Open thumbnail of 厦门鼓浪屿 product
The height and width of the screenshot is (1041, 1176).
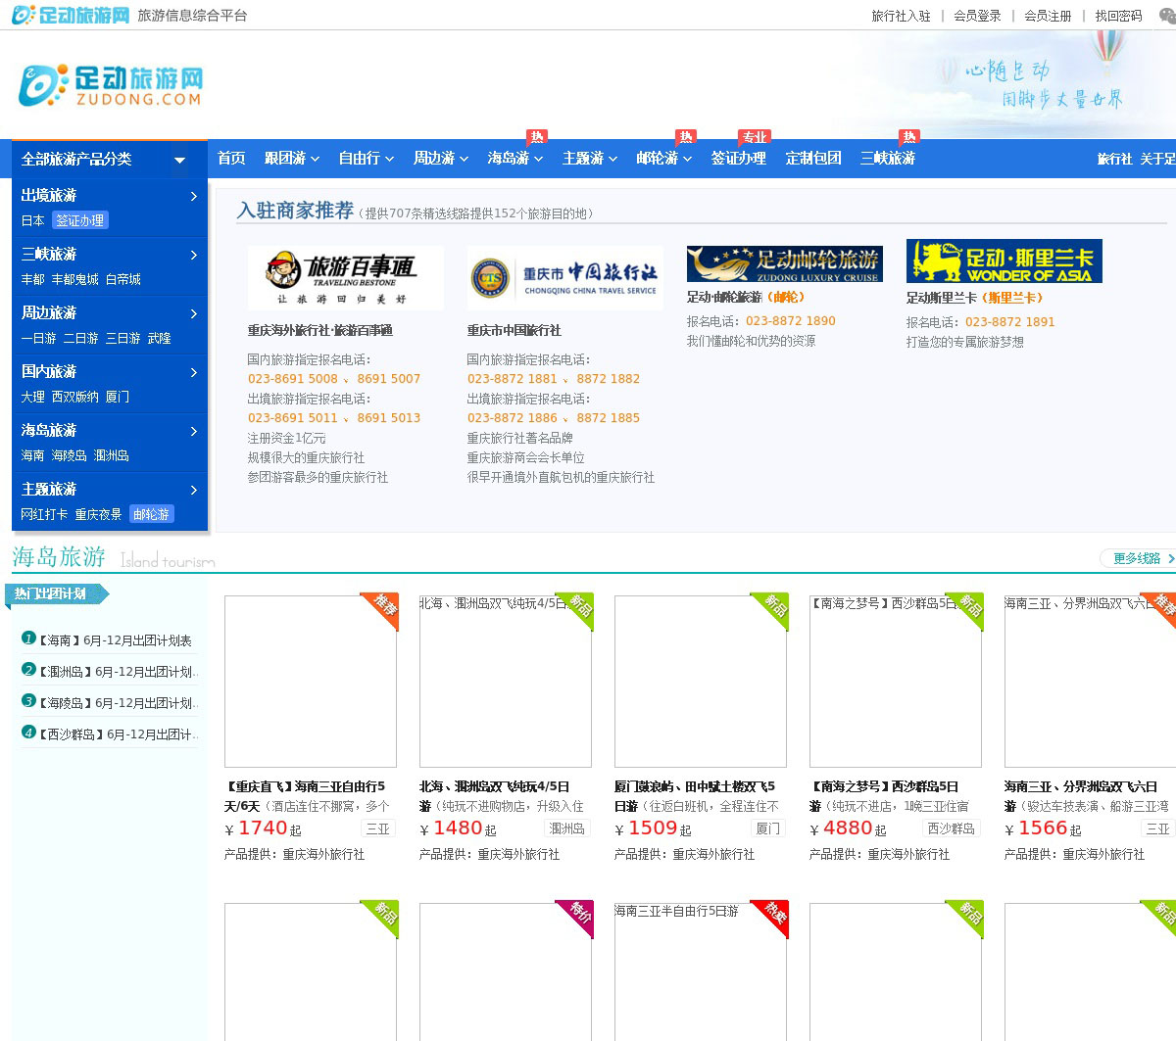coord(701,682)
